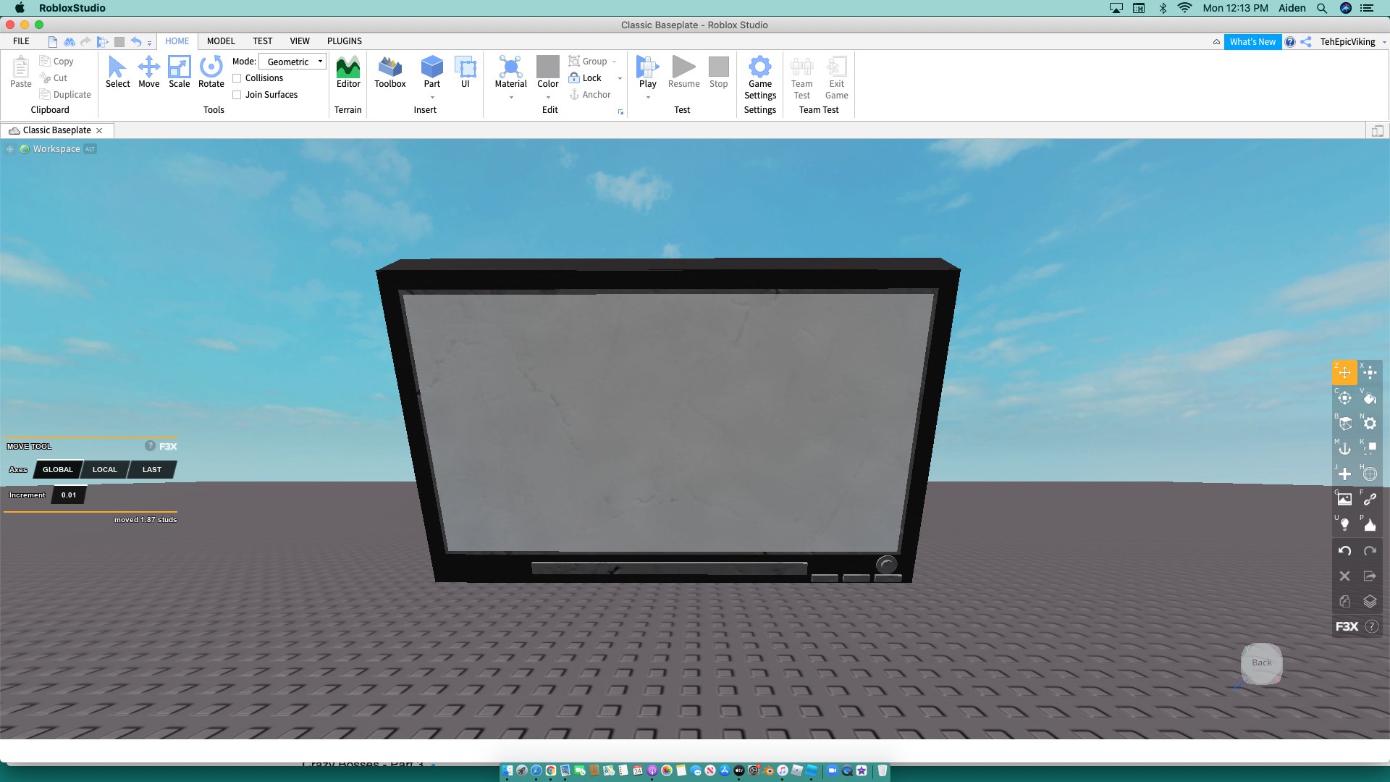The height and width of the screenshot is (782, 1390).
Task: Select the F3X Weld tool
Action: coord(1370,500)
